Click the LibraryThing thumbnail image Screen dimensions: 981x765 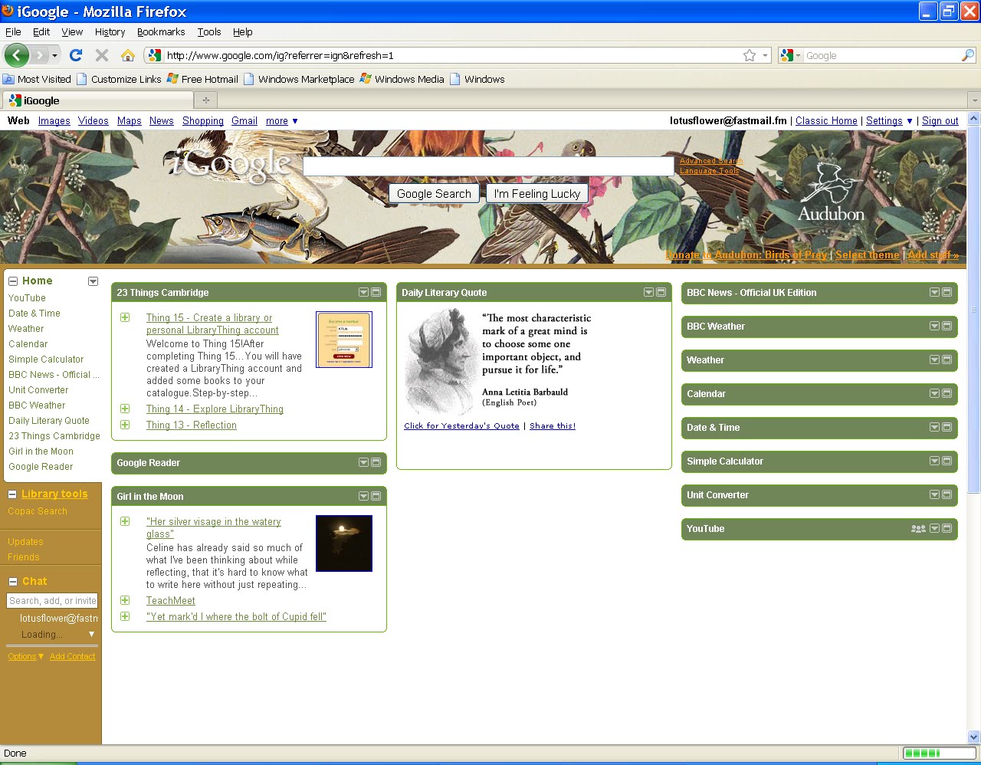344,339
